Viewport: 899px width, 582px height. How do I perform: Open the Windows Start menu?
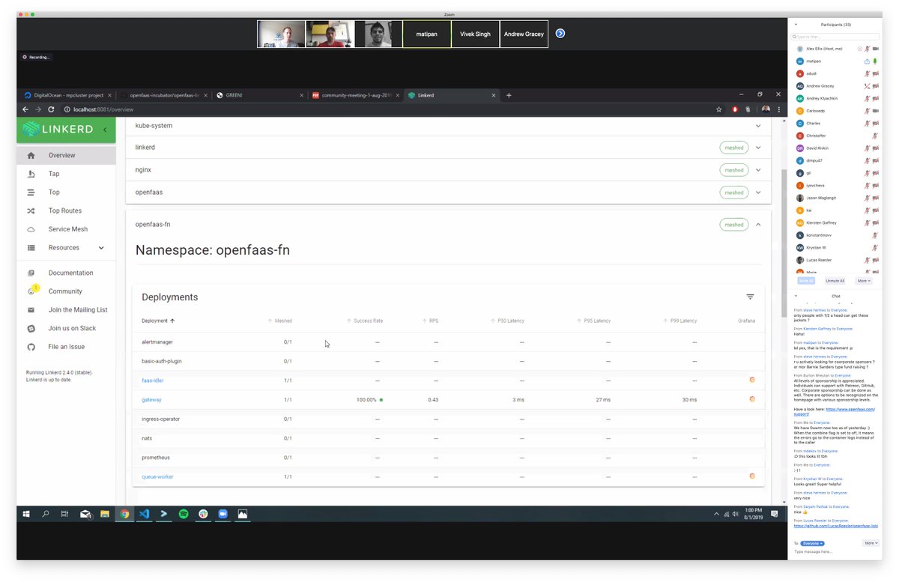tap(25, 515)
